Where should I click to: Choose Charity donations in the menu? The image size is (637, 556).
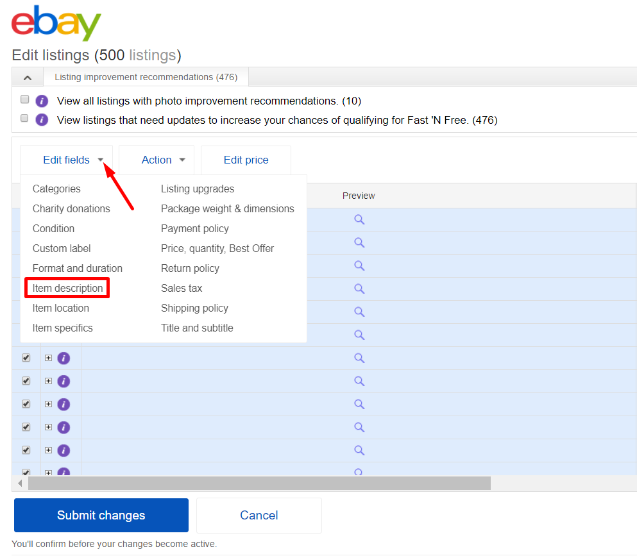click(x=71, y=209)
